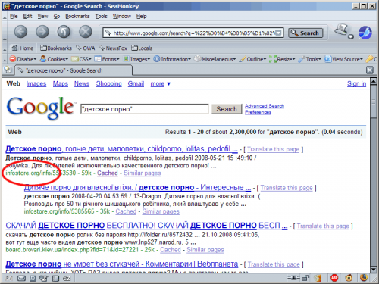Open the Edit menu

27,17
